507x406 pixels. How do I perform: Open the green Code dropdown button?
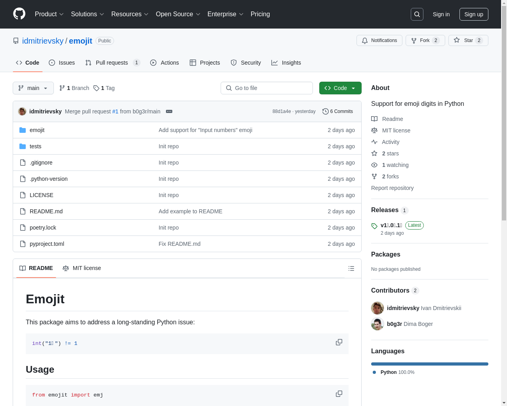[340, 88]
